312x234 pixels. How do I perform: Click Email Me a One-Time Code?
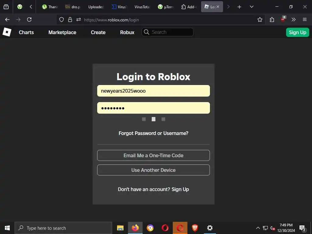(x=154, y=155)
